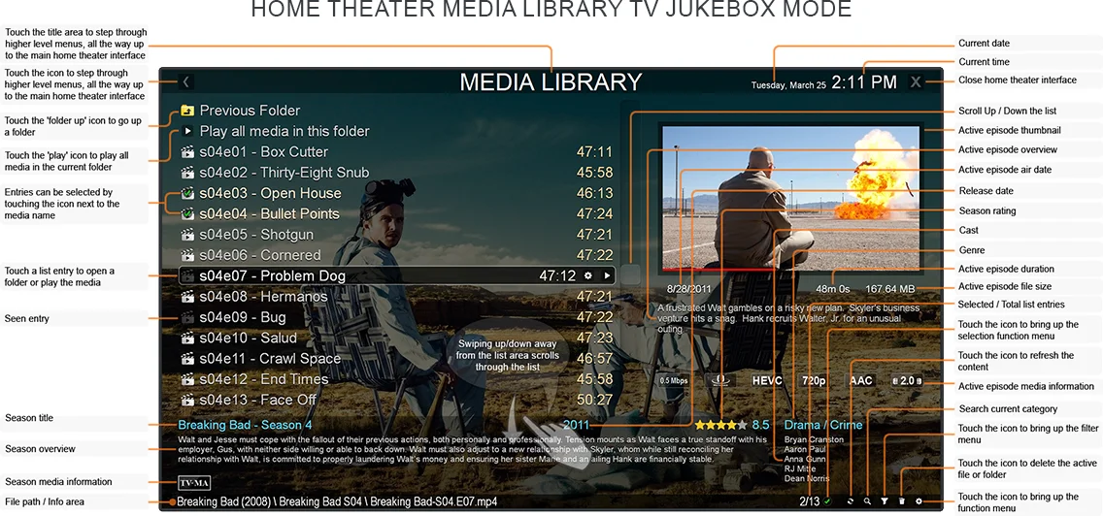Click the play icon for playing all media

(187, 131)
